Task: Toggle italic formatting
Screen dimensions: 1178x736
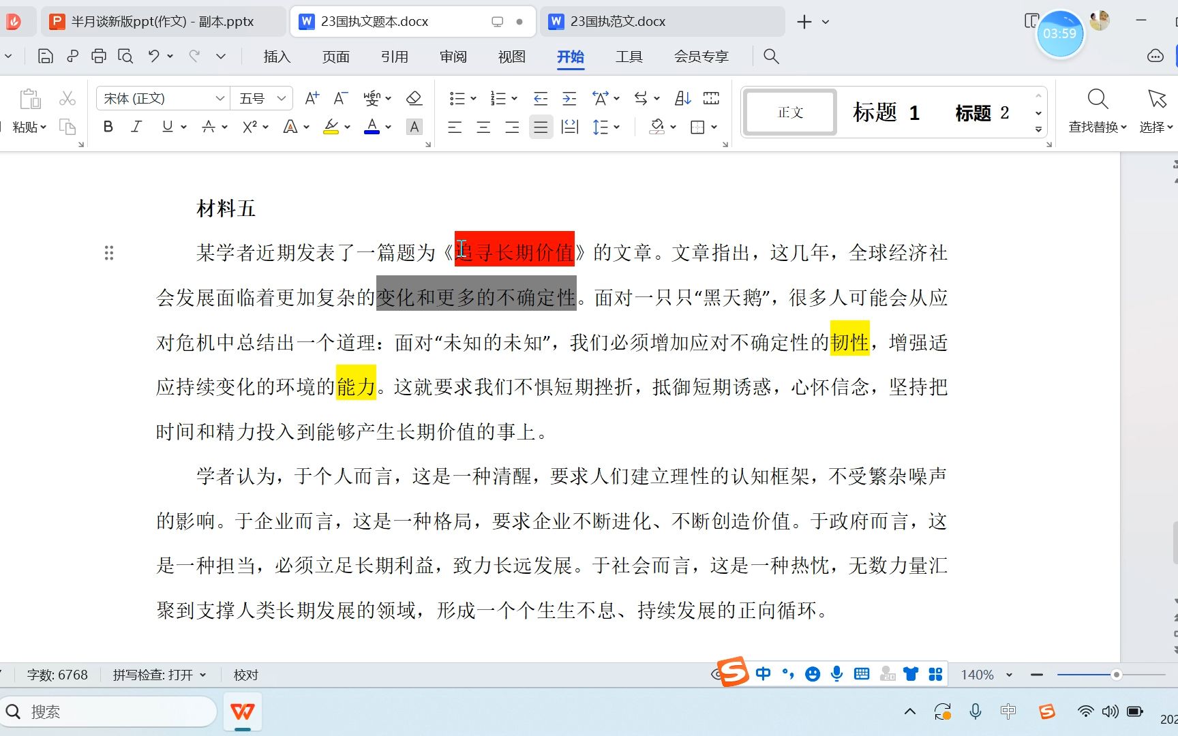Action: tap(136, 127)
